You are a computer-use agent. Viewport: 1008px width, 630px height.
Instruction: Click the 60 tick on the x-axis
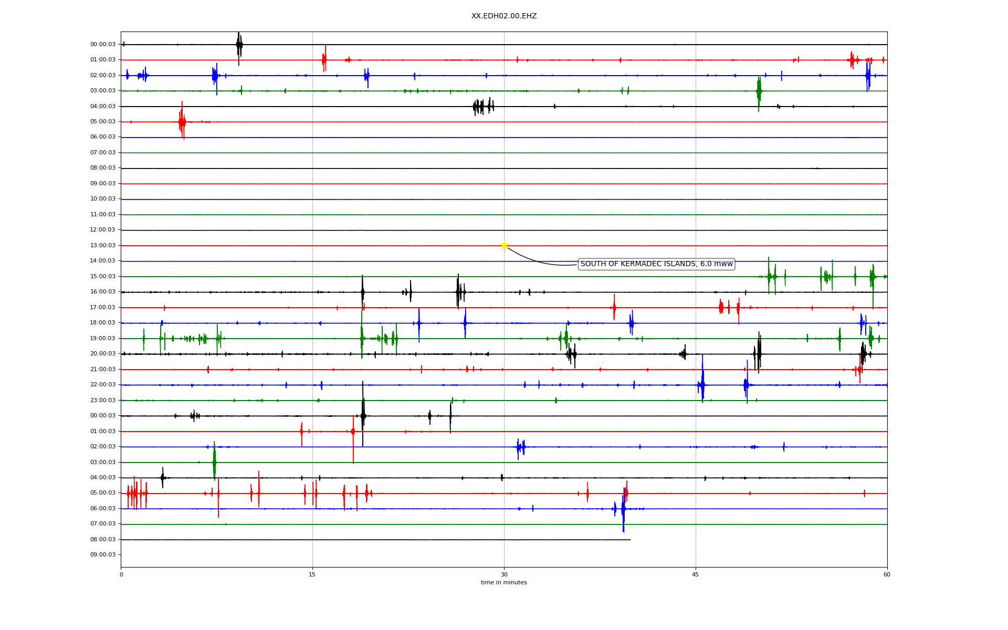[x=887, y=574]
